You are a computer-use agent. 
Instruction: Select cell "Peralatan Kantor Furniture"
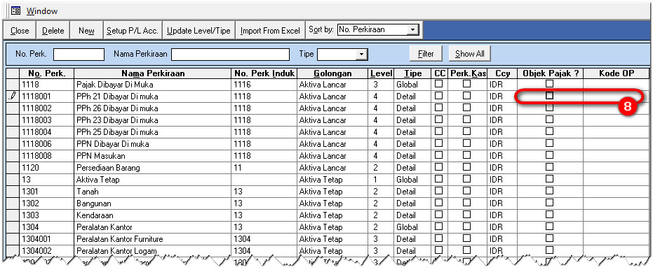click(153, 239)
